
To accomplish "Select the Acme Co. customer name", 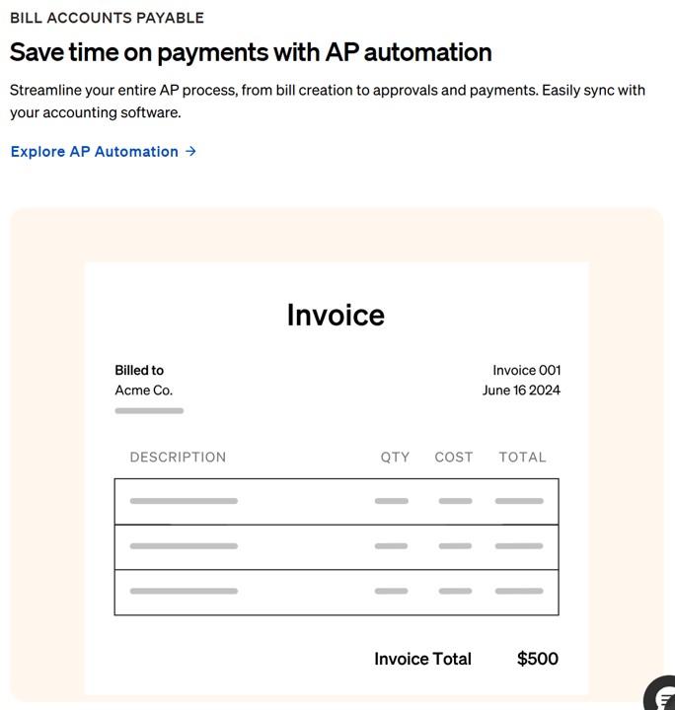I will (144, 390).
